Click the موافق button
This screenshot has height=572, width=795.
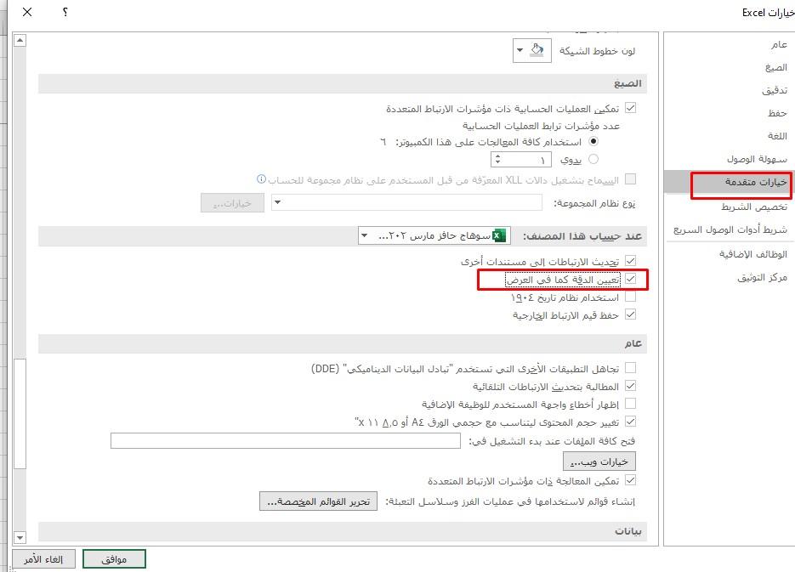114,559
